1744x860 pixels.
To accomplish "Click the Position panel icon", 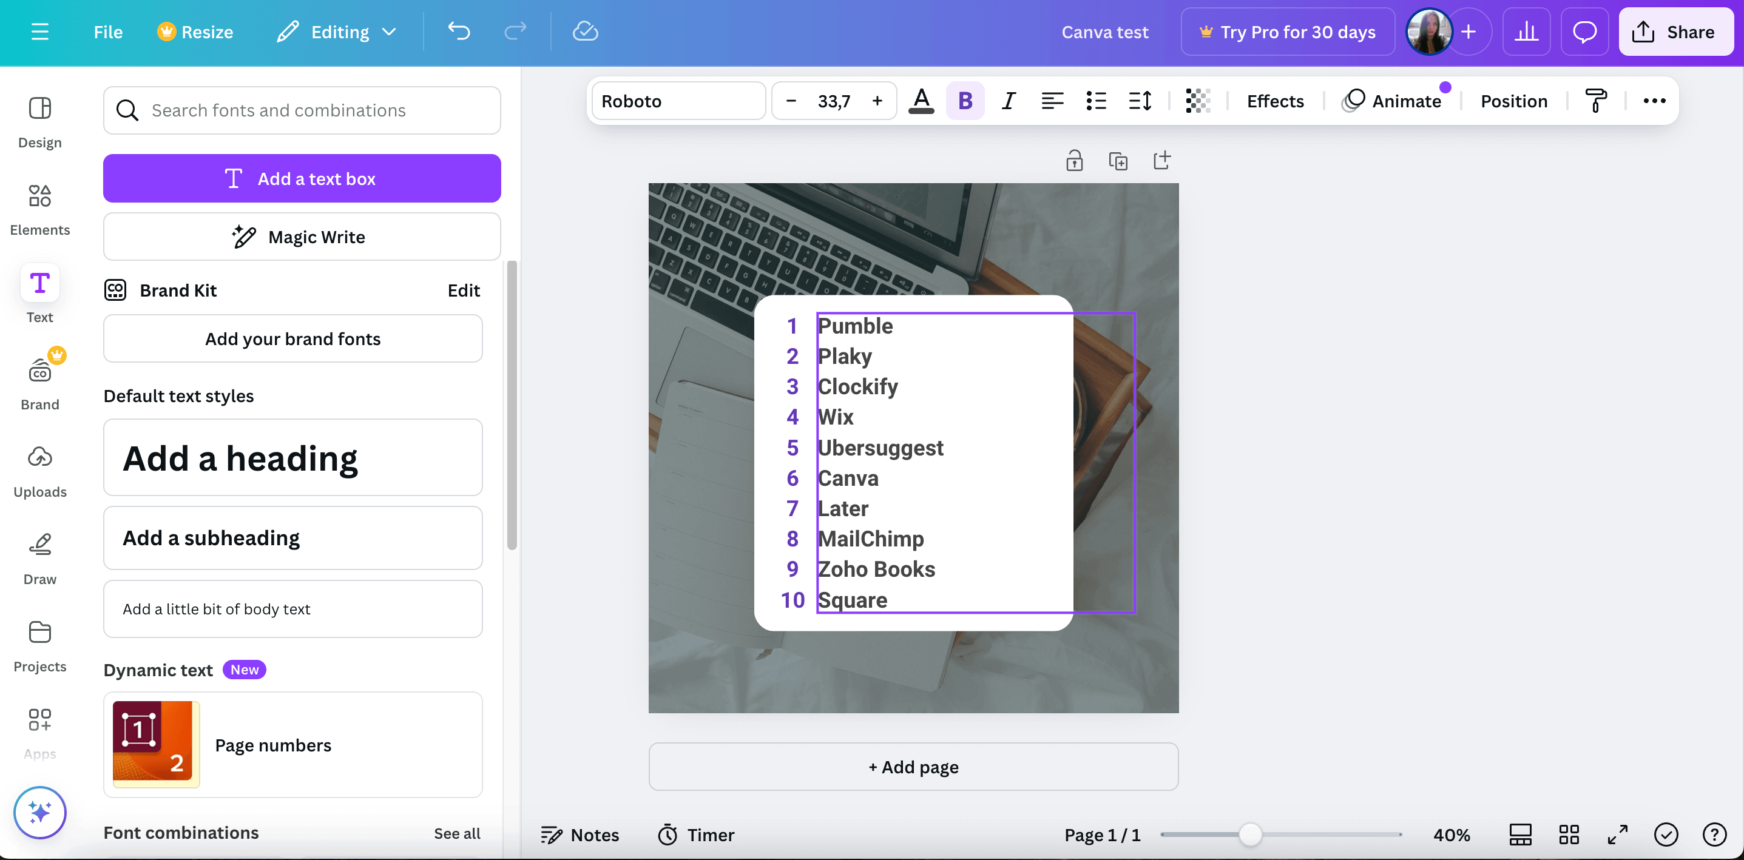I will coord(1515,101).
